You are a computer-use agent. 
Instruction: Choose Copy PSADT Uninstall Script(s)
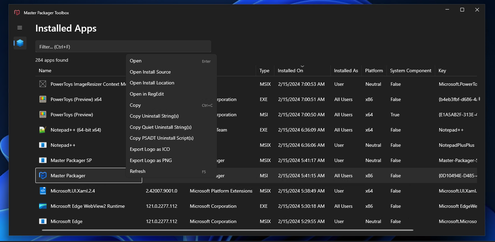pyautogui.click(x=171, y=138)
